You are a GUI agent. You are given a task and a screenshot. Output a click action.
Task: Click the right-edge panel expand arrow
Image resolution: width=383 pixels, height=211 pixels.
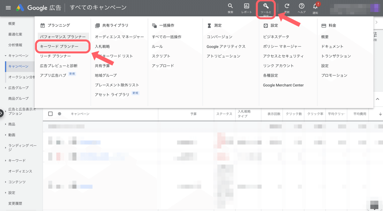tap(377, 22)
